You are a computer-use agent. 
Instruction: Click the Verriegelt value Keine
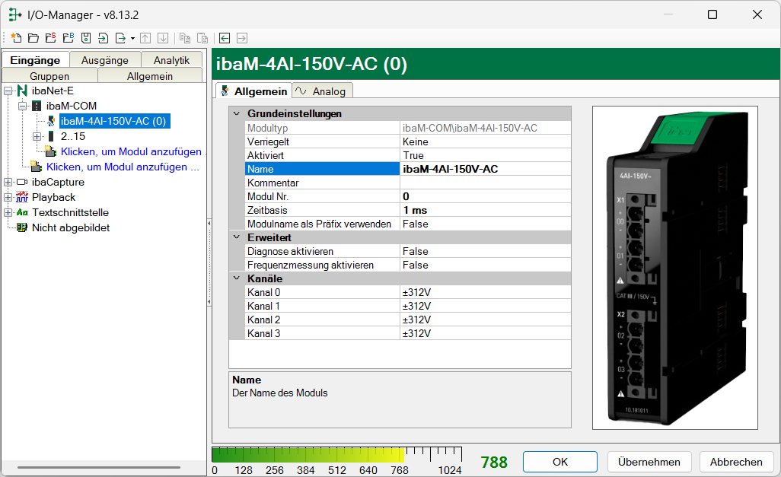pyautogui.click(x=485, y=142)
